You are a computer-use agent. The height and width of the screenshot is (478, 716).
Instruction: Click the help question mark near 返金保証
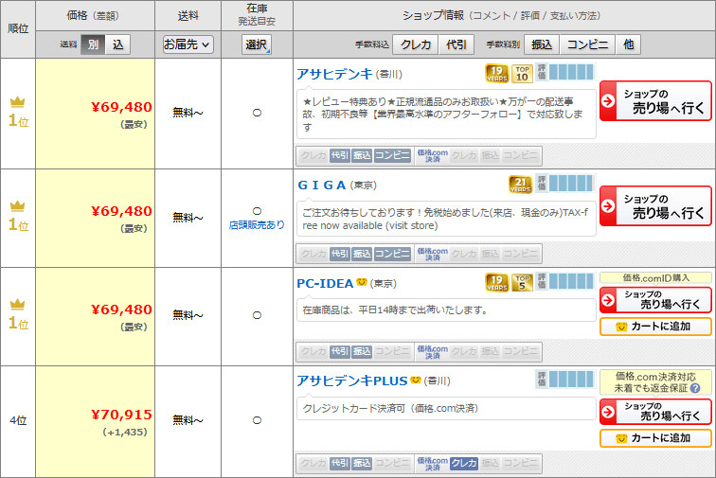(x=695, y=388)
